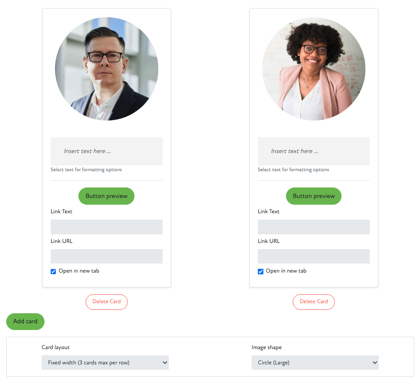Click the Add card button
The image size is (419, 385).
coord(25,321)
